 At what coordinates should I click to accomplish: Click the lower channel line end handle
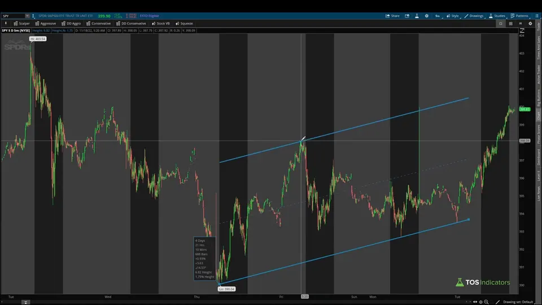469,219
